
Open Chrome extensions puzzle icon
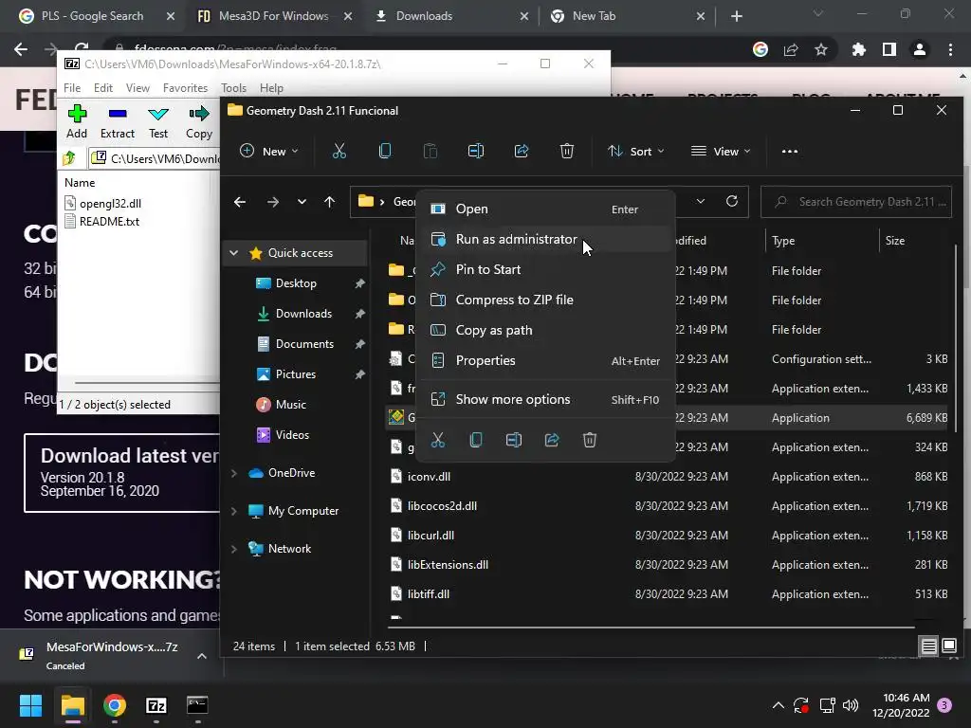click(858, 49)
